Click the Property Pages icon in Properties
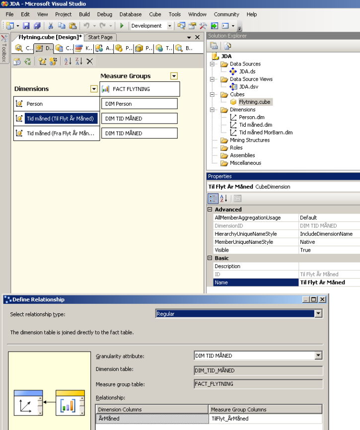This screenshot has width=360, height=430. pos(237,199)
